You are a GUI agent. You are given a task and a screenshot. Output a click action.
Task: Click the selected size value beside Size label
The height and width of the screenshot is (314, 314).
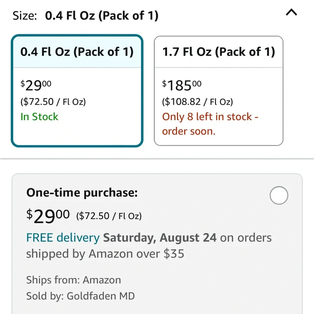coord(102,15)
